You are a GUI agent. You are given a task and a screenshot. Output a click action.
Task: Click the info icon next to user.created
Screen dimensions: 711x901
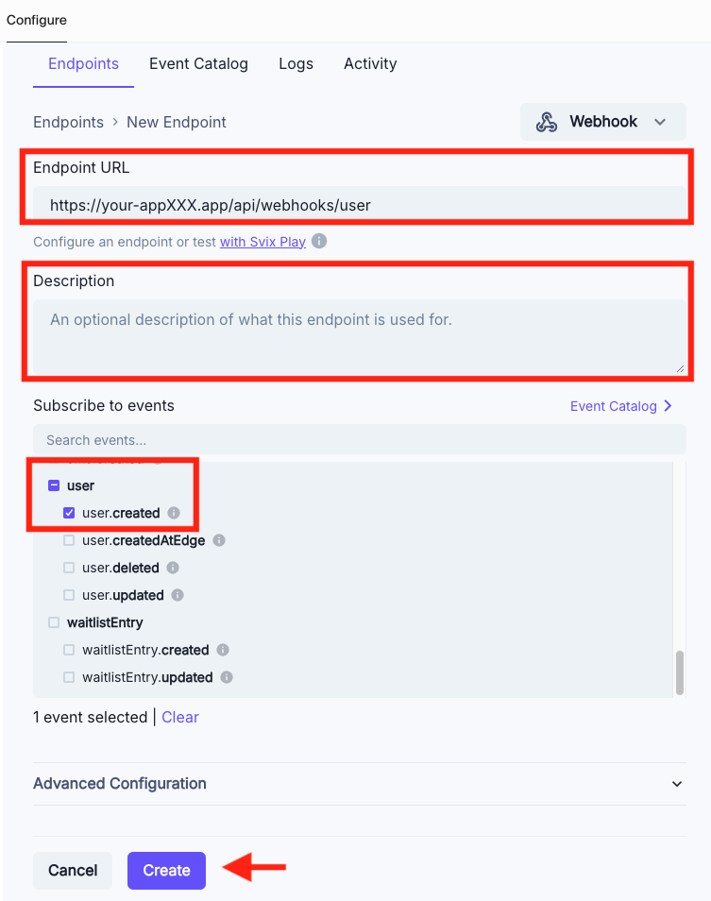(175, 513)
